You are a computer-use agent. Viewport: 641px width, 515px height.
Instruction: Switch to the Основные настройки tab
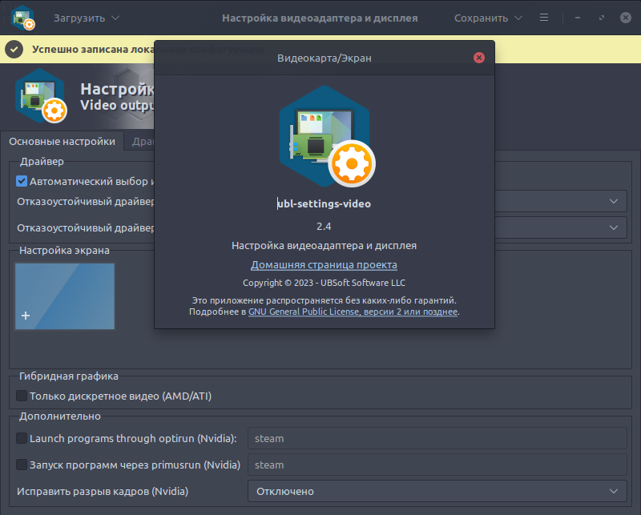coord(62,142)
